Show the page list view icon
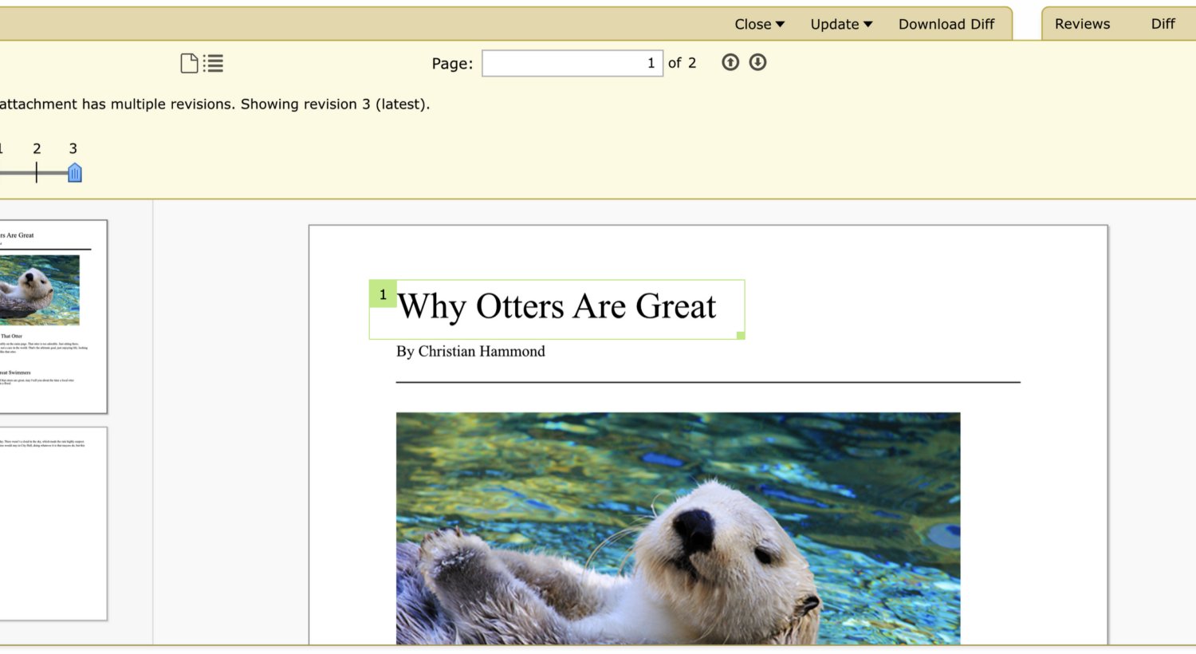Image resolution: width=1196 pixels, height=654 pixels. [x=213, y=63]
